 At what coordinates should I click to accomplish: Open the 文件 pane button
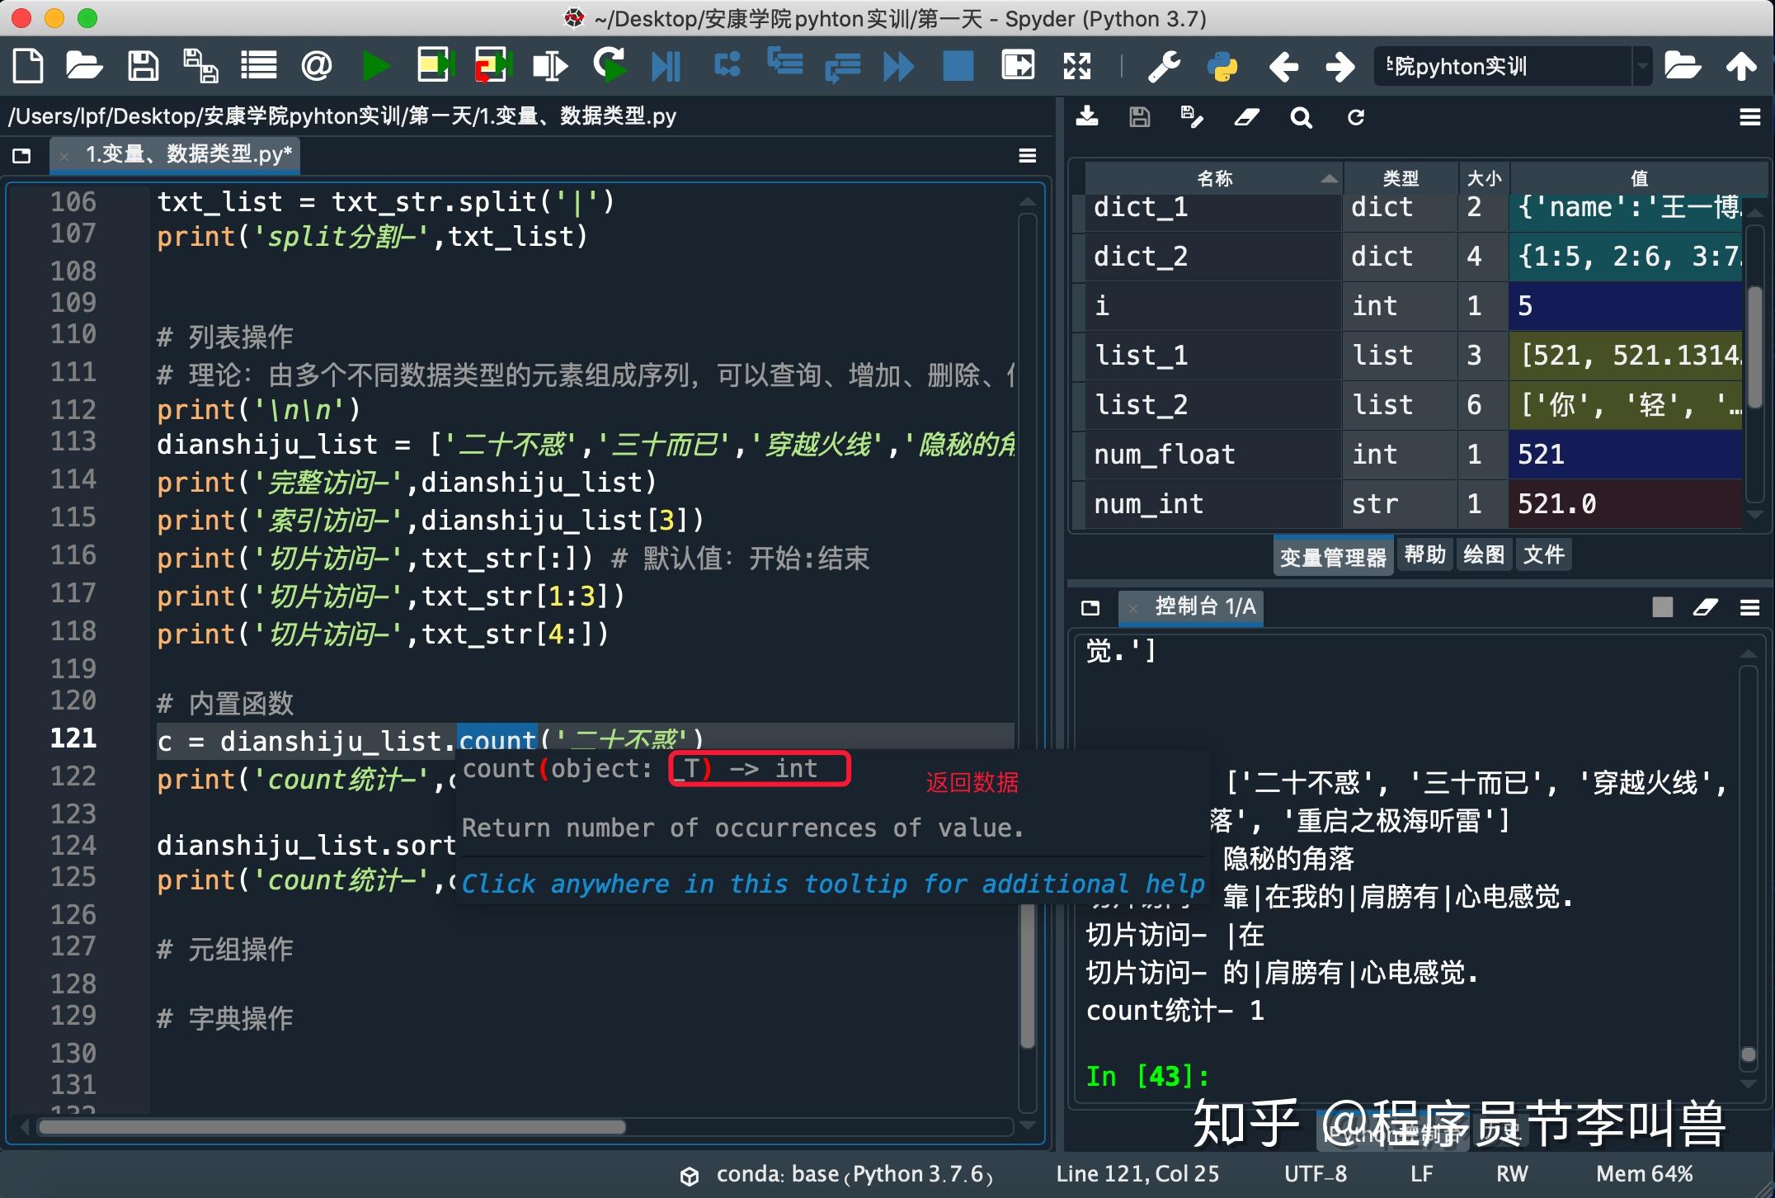pyautogui.click(x=1543, y=554)
